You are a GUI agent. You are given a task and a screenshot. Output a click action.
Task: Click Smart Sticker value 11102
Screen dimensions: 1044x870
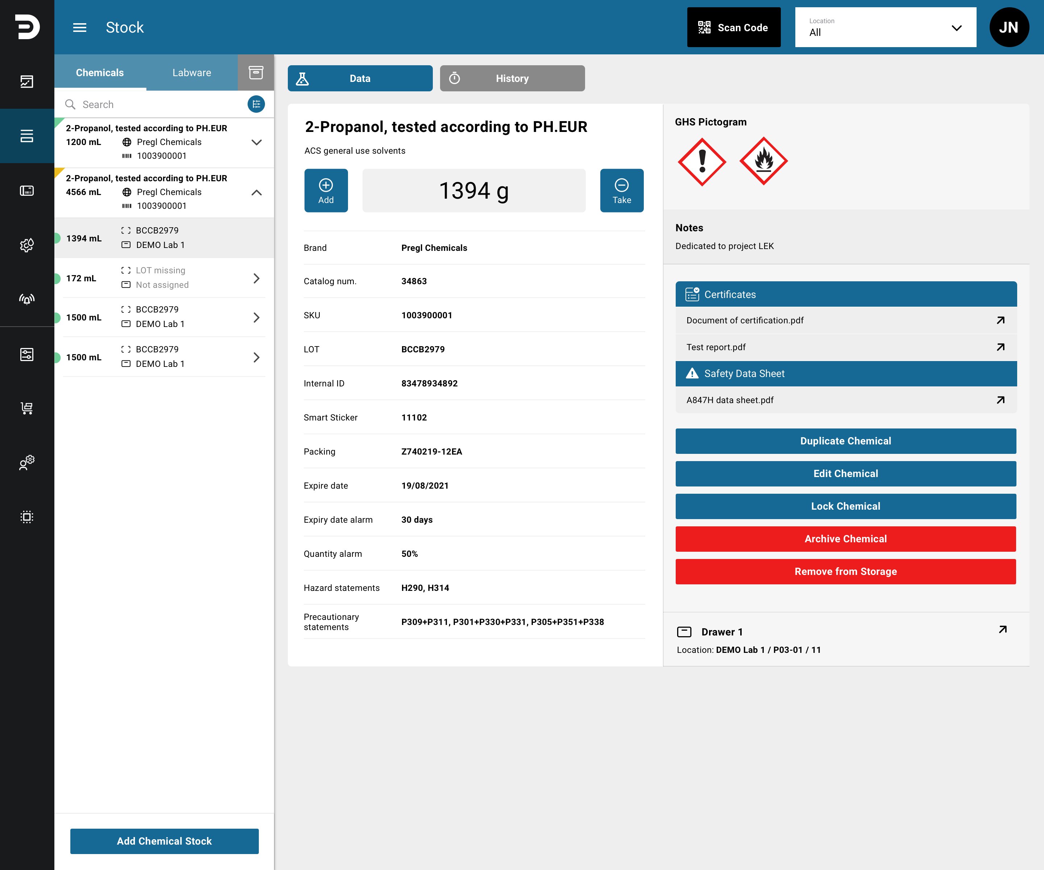pyautogui.click(x=414, y=417)
